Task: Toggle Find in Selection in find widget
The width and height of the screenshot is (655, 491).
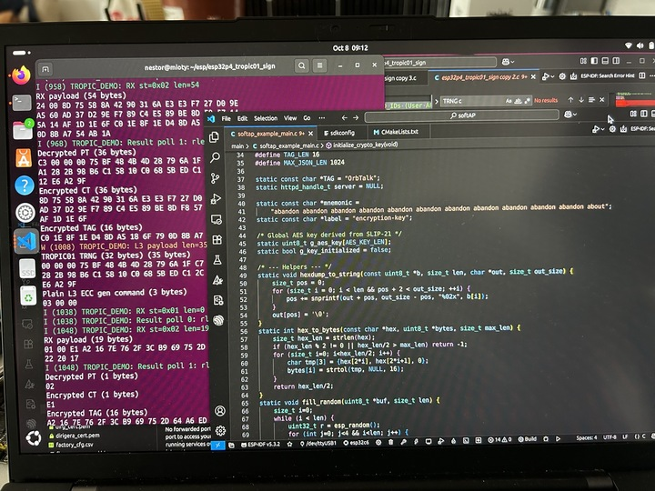Action: pos(591,100)
